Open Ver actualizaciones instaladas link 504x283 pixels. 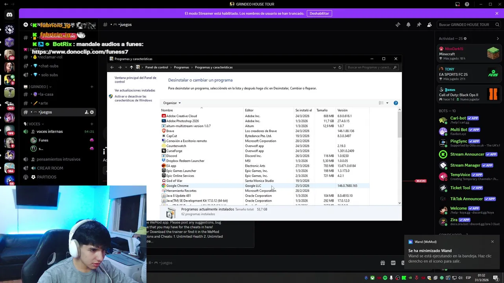(x=135, y=90)
